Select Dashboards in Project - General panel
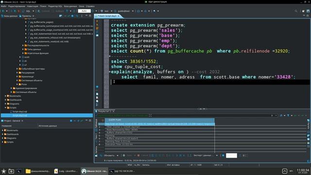The width and height of the screenshot is (311, 175). [x=13, y=134]
